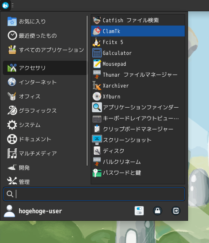Start Galculator calculator icon
The image size is (209, 243).
pyautogui.click(x=97, y=53)
